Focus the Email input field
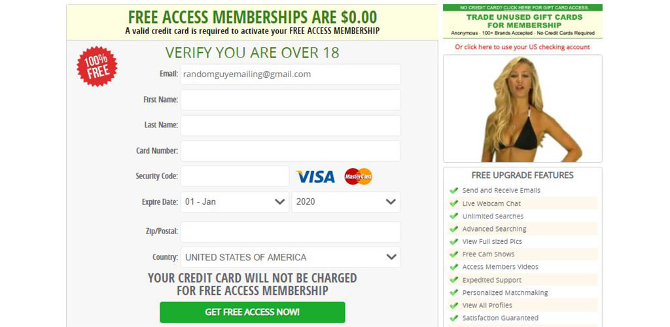Image resolution: width=670 pixels, height=327 pixels. (x=291, y=75)
